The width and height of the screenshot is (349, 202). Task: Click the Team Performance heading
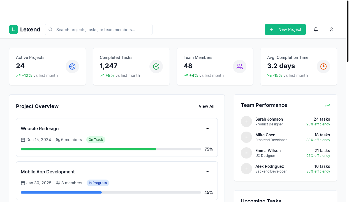click(264, 105)
